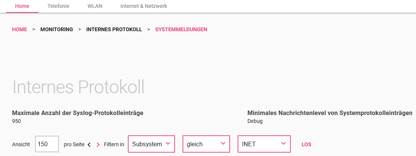Expand the 'gleich' comparison dropdown
The height and width of the screenshot is (156, 416).
[x=206, y=144]
